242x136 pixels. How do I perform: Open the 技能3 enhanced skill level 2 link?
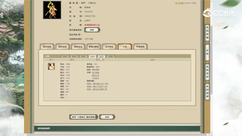click(x=97, y=89)
